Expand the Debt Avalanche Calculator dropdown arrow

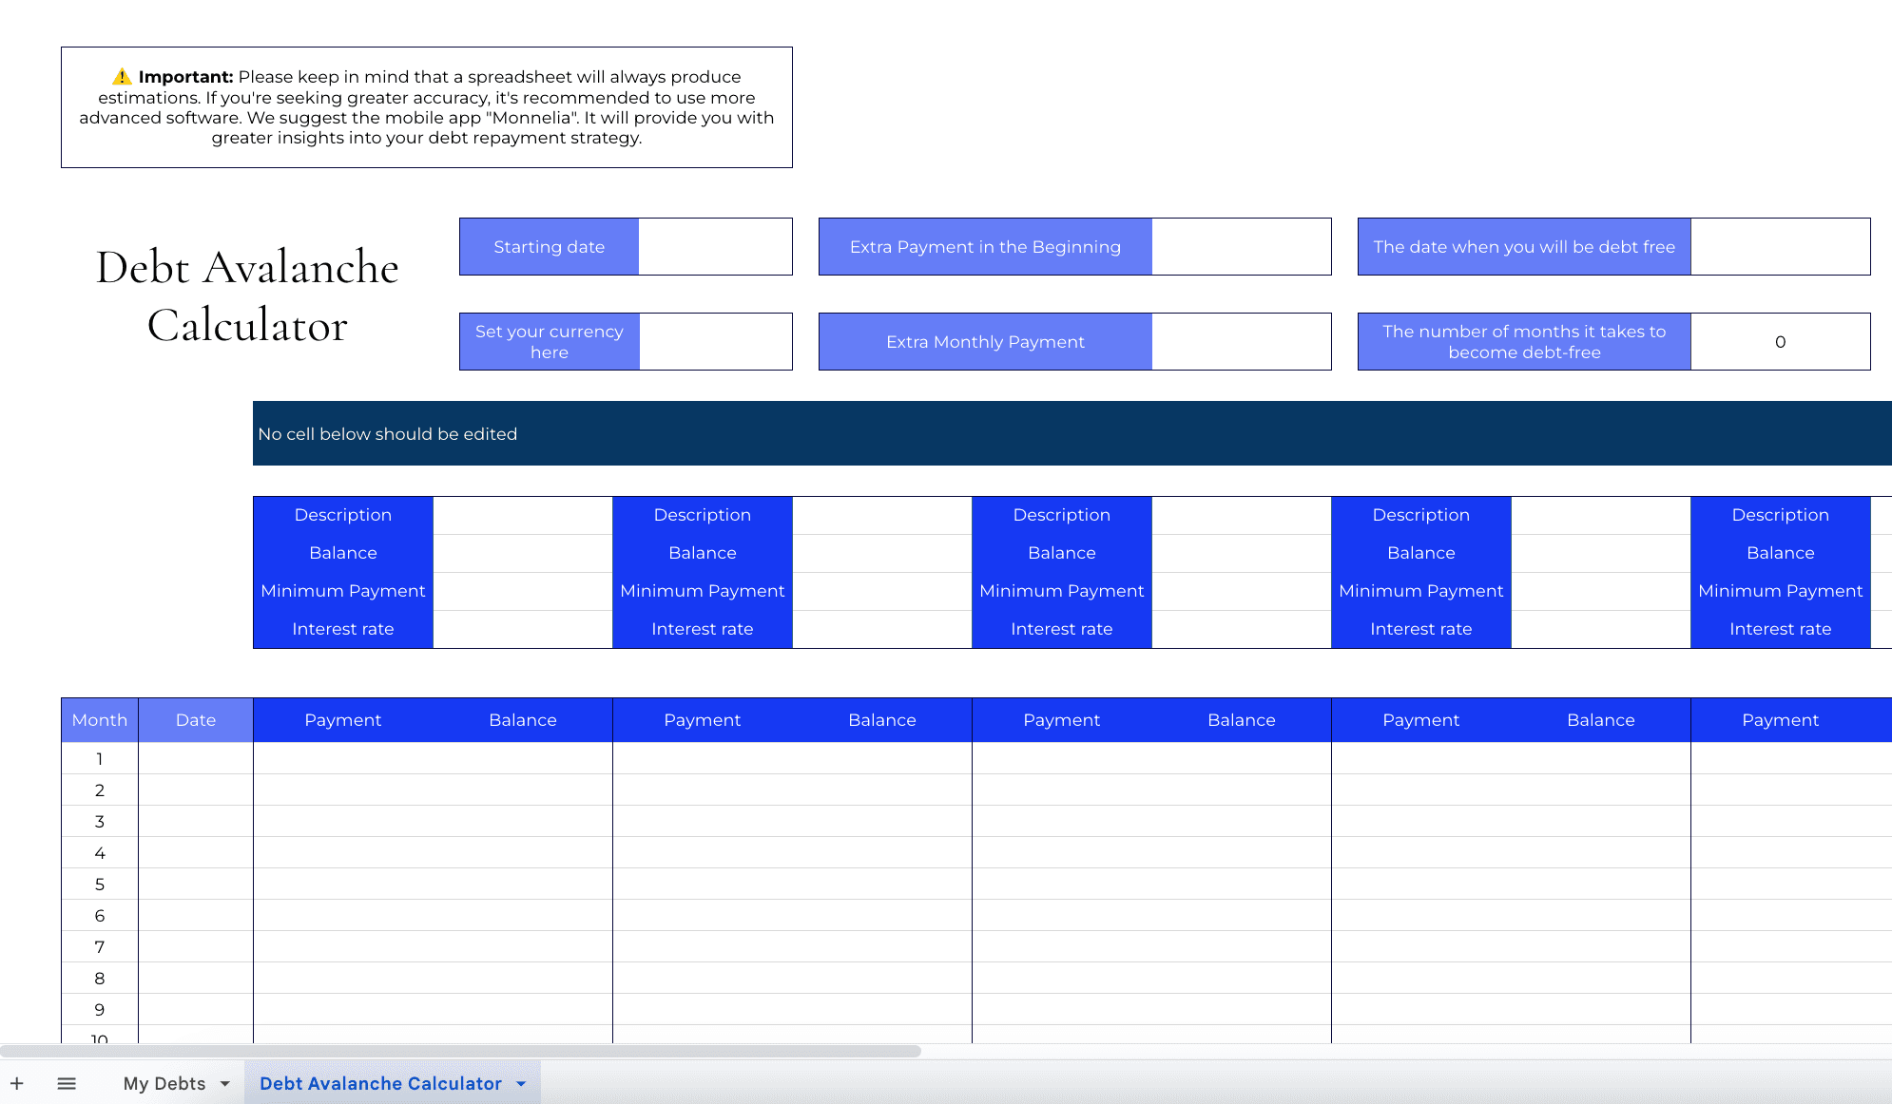click(x=522, y=1084)
